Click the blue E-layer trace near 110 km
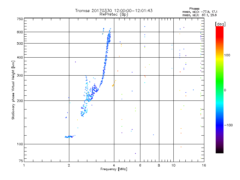Screen dimensions: 240x180 pyautogui.click(x=69, y=137)
